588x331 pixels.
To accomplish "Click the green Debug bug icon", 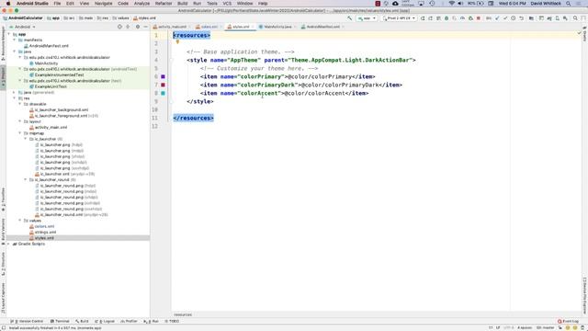I will tap(447, 18).
